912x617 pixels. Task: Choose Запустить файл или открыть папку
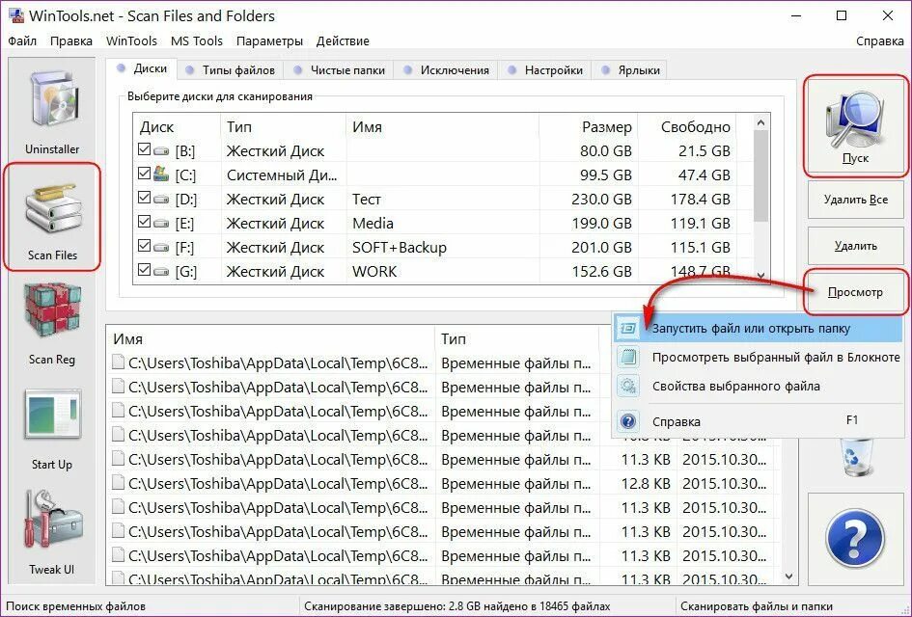click(758, 328)
